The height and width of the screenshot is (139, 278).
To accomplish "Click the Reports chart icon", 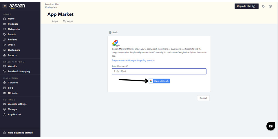I will tap(5, 55).
